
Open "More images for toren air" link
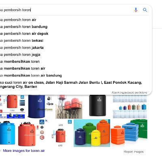pos(24,151)
